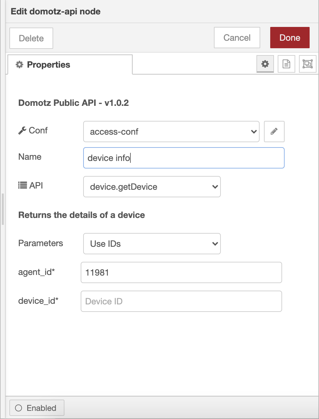
Task: Click the 'Edit domotz-api node' title
Action: pyautogui.click(x=56, y=12)
